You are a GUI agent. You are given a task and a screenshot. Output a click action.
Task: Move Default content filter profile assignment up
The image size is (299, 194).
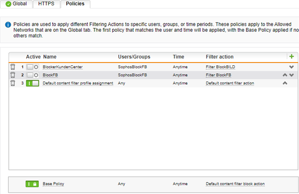(285, 83)
